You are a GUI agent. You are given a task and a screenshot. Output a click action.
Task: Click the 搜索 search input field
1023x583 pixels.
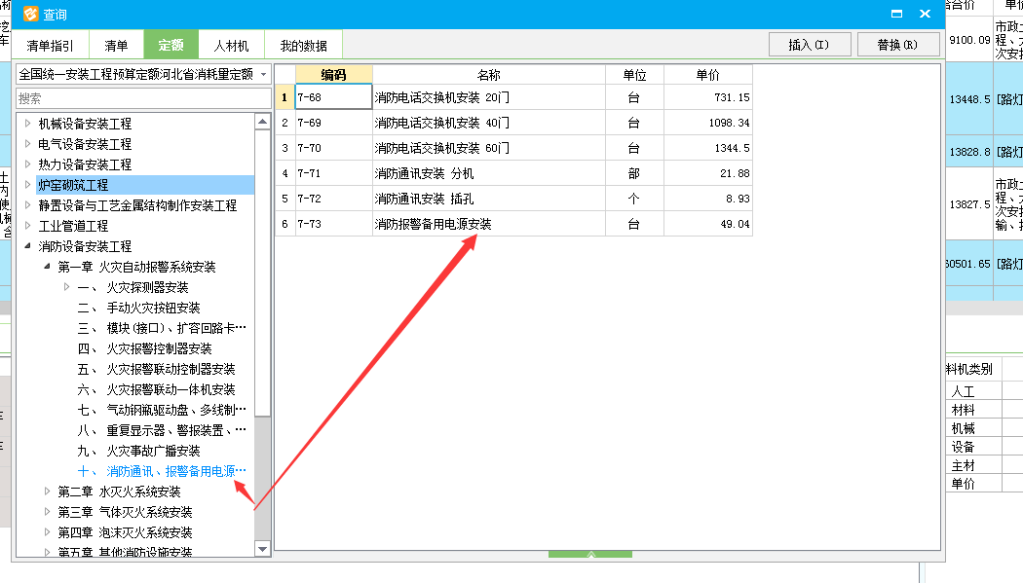tap(143, 98)
